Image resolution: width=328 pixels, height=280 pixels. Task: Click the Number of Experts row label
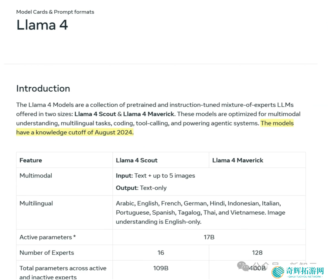(x=47, y=253)
